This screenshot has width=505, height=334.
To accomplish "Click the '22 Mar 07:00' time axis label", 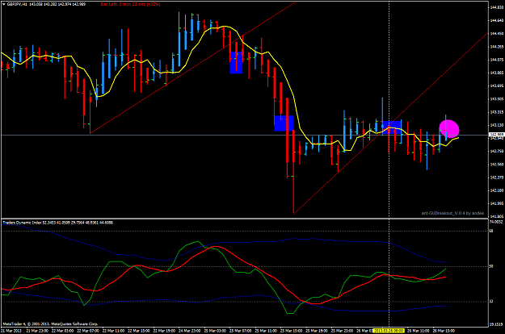I will pyautogui.click(x=87, y=331).
